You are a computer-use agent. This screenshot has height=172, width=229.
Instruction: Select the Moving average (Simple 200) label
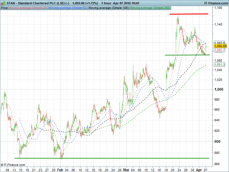pyautogui.click(x=150, y=8)
